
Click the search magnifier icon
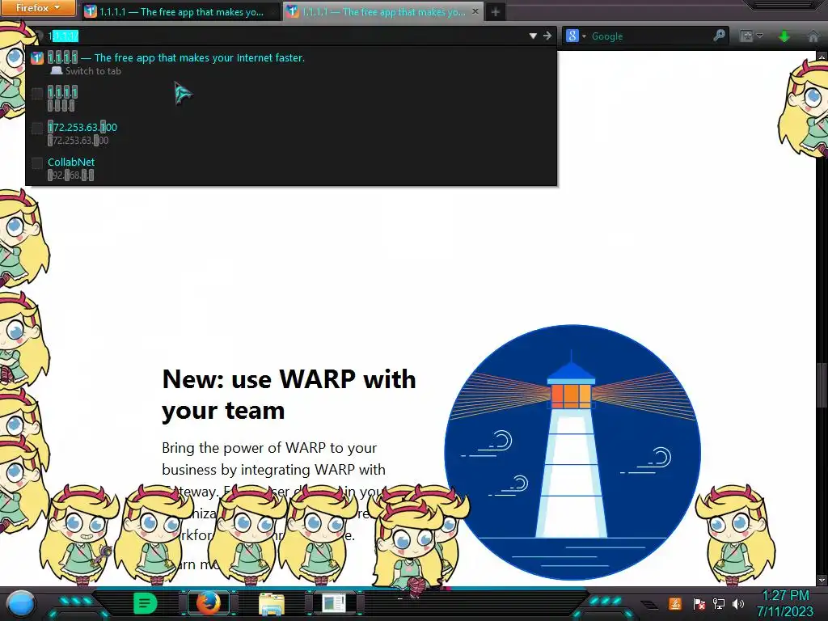click(x=719, y=36)
